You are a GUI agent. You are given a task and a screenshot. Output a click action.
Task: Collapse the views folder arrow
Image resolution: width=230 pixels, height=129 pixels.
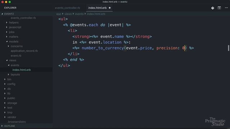[x=7, y=60]
